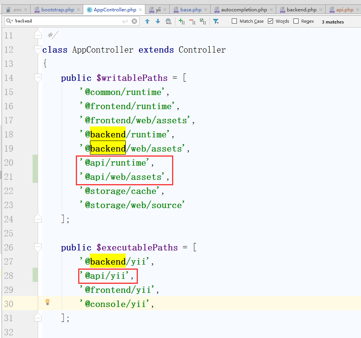
Task: Open the search filter funnel icon
Action: (x=216, y=21)
